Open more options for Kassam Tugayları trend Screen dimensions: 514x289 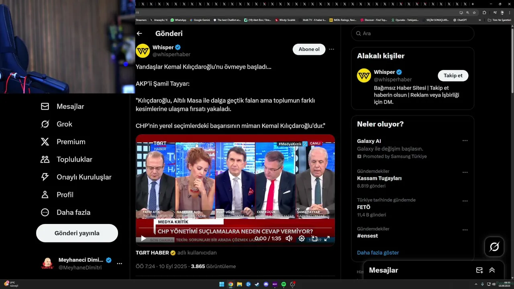coord(465,172)
